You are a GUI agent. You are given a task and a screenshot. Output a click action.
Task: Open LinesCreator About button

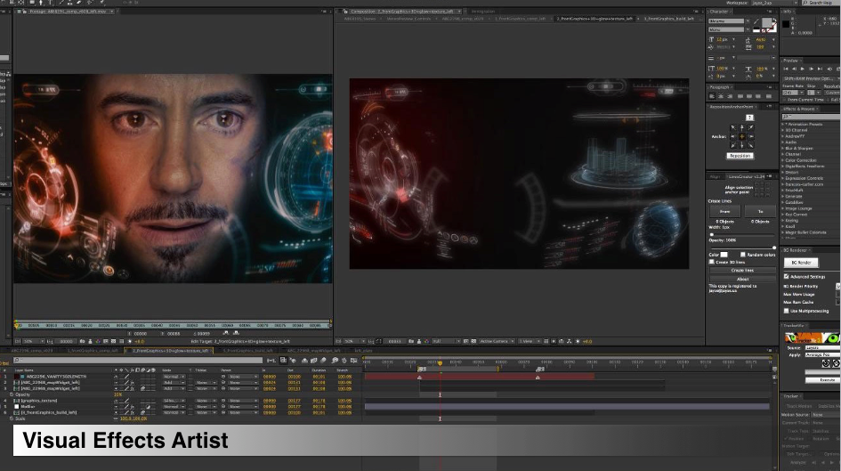click(x=742, y=279)
